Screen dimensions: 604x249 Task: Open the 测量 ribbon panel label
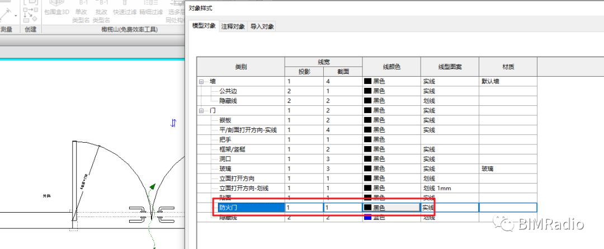[7, 29]
